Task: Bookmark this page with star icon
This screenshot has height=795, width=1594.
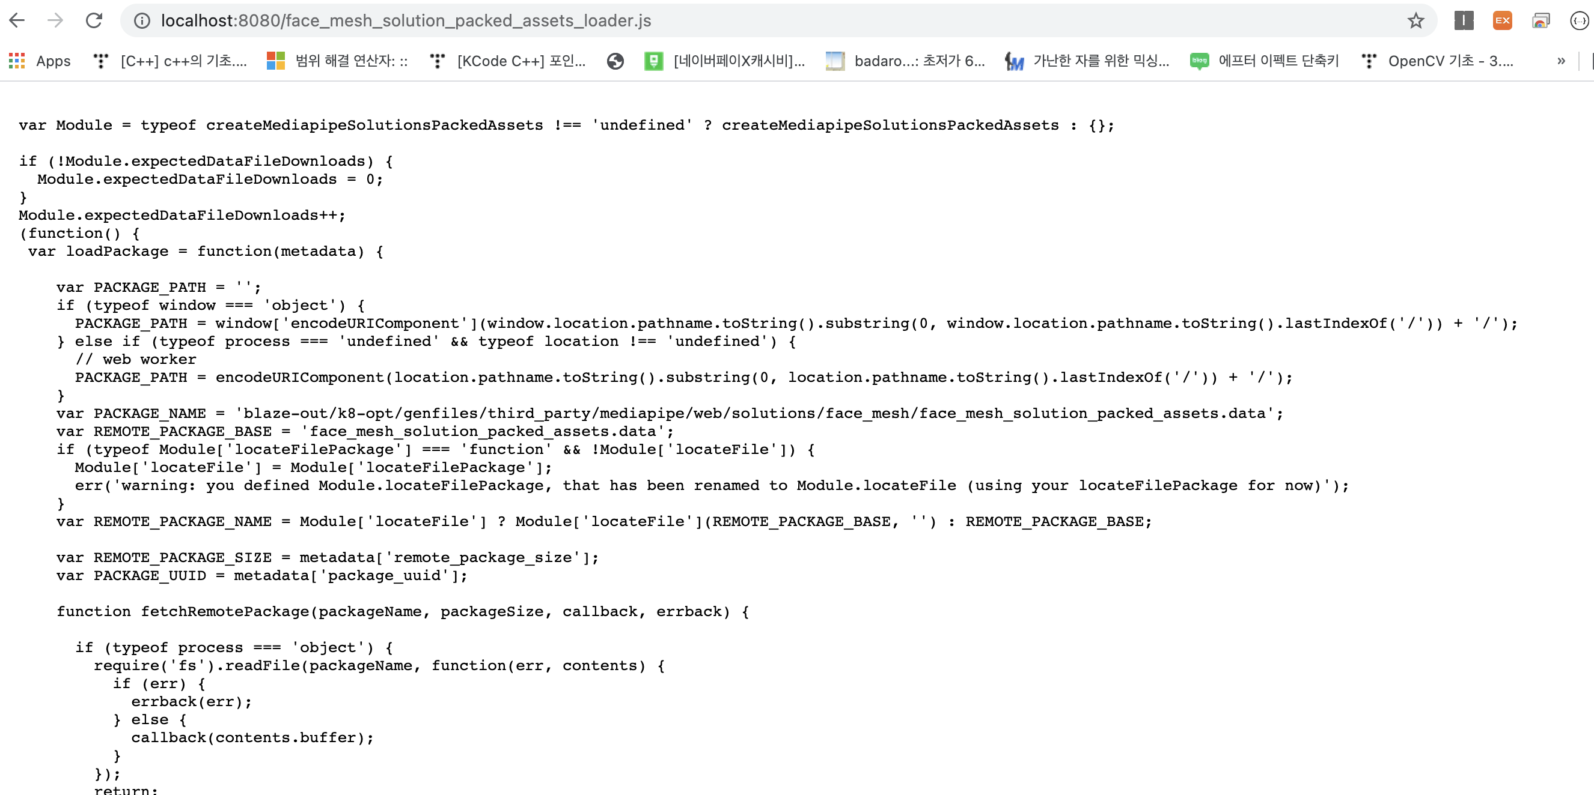Action: click(1415, 21)
